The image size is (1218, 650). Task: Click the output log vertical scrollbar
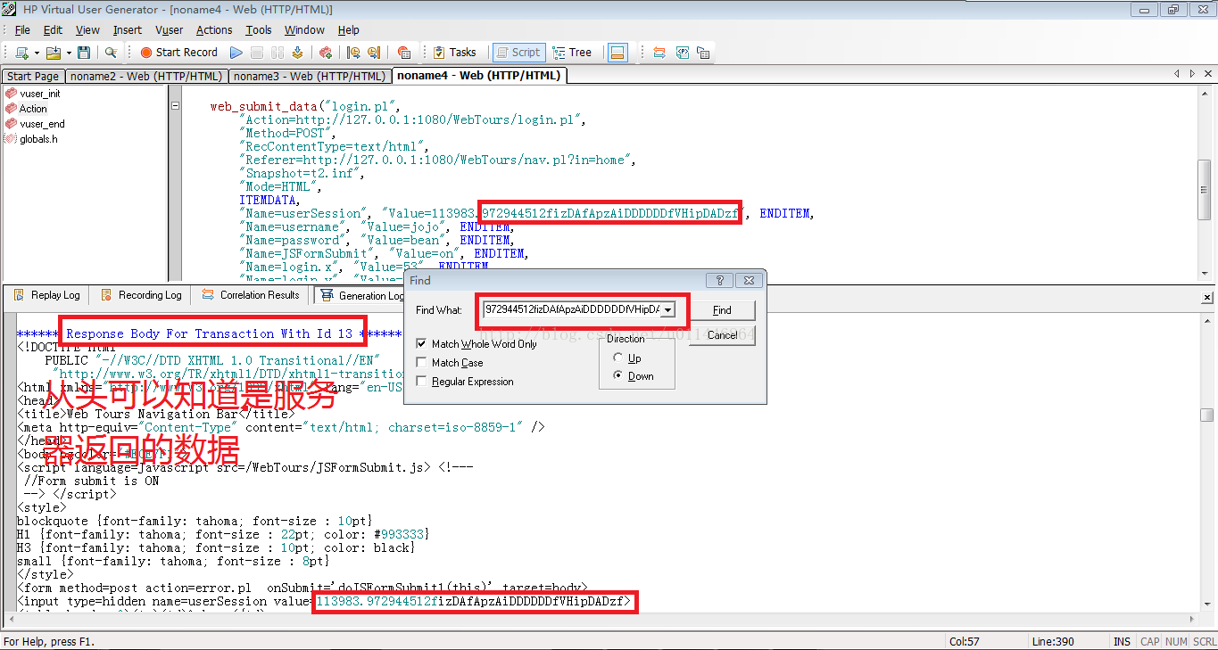coord(1206,416)
